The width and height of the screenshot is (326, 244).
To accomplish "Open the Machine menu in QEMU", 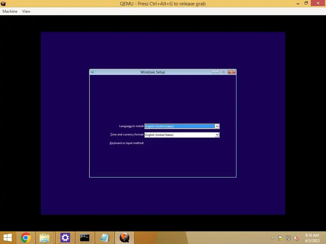I will 10,11.
